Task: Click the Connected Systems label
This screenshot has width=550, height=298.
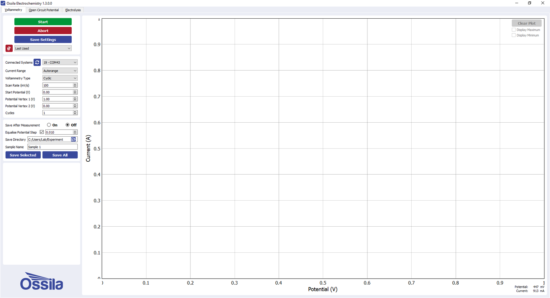Action: [19, 63]
